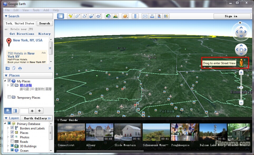254x155 pixels.
Task: Open the planet selection dropdown
Action: tap(125, 16)
